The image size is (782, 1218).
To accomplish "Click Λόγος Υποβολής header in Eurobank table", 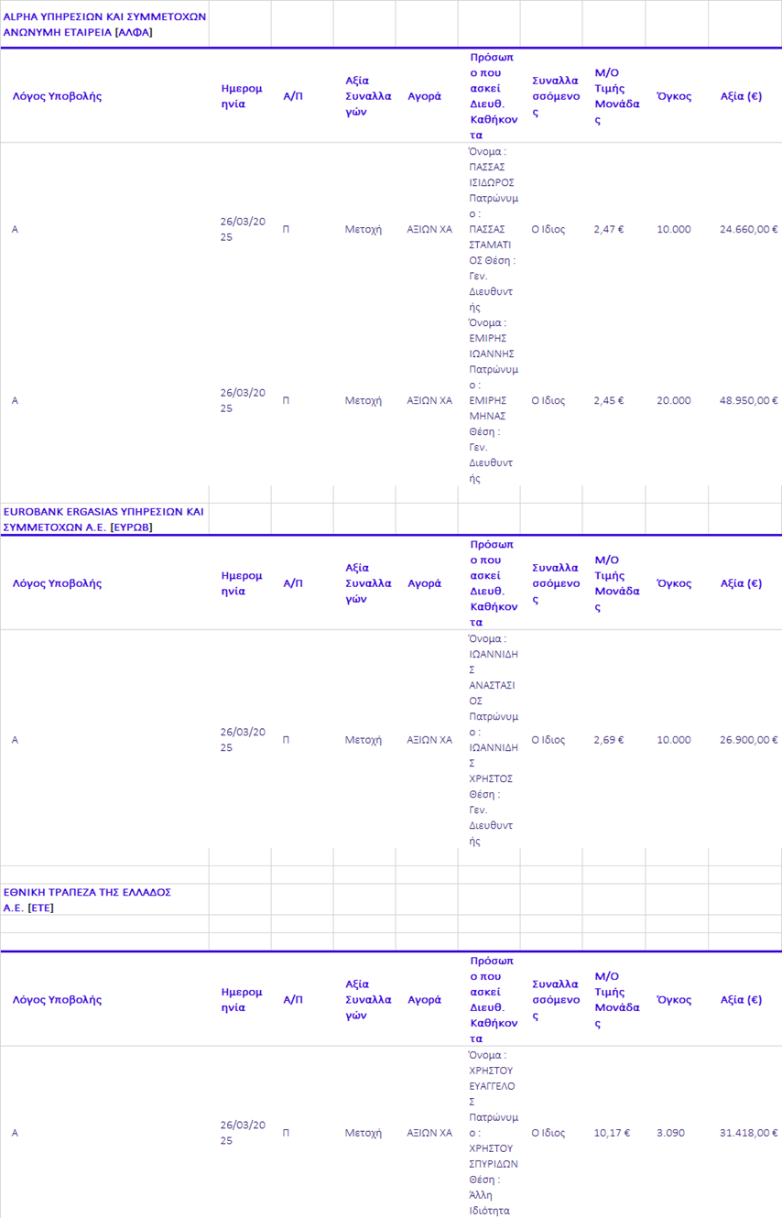I will coord(57,583).
